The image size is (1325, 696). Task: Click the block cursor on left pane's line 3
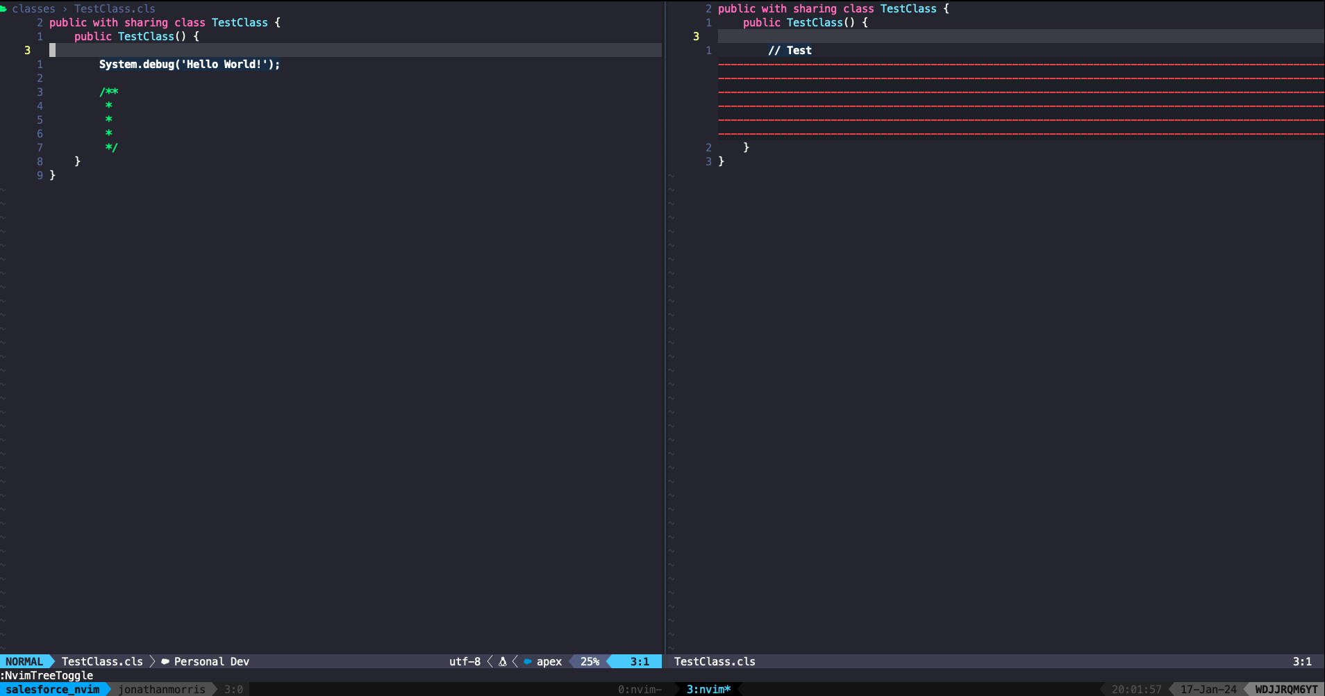click(52, 50)
